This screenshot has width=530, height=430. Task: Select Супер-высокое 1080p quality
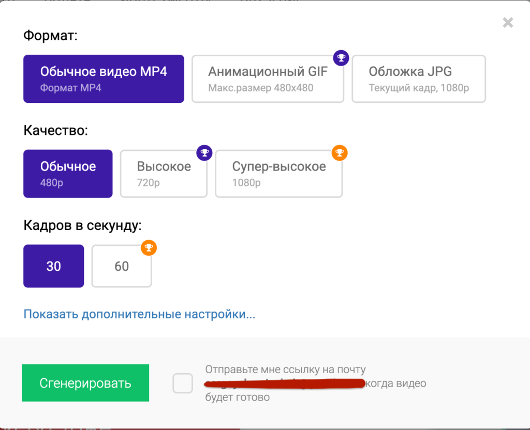pos(278,174)
